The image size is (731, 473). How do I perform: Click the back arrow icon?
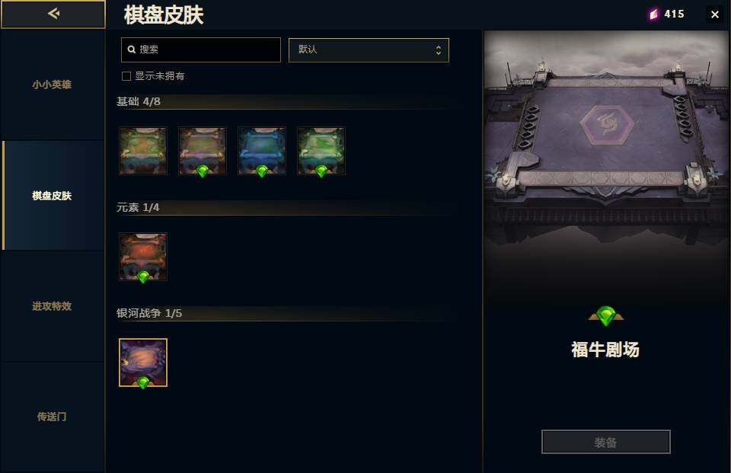pos(53,14)
